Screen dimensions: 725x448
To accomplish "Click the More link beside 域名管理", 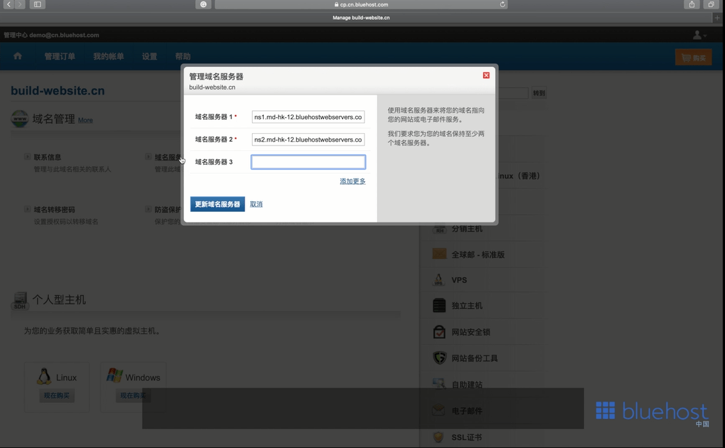I will pos(85,120).
